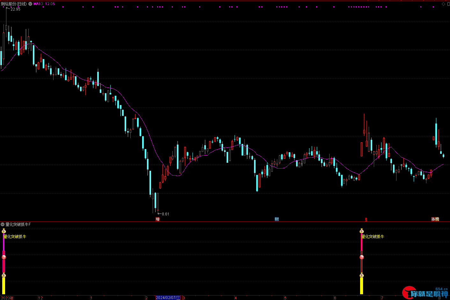The width and height of the screenshot is (450, 300).
Task: Click the left yellow 量化突破抓牛 signal label
Action: 15,236
